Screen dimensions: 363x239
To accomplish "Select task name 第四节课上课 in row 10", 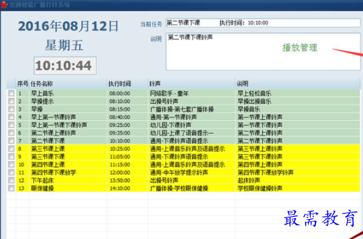I will 48,165.
